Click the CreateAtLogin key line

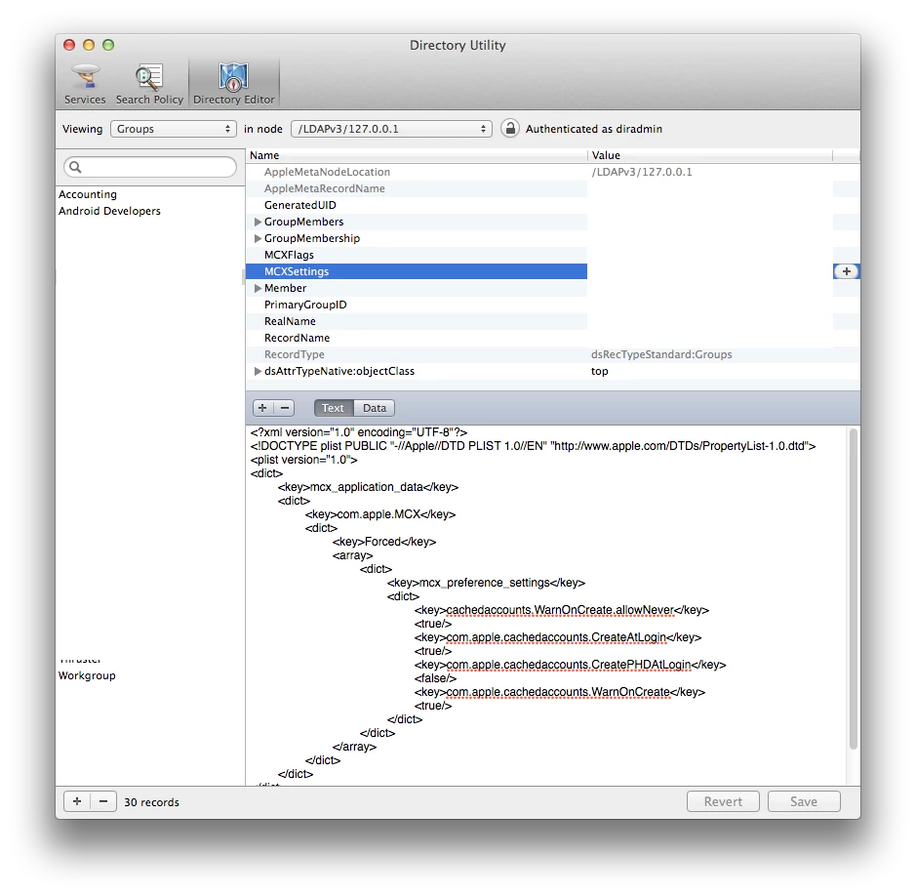pos(558,637)
